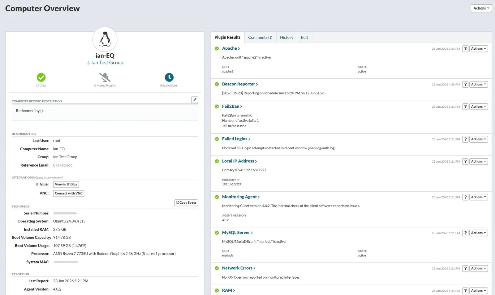Open the page-level Actions dropdown
Screen dimensions: 495x295
pyautogui.click(x=481, y=8)
